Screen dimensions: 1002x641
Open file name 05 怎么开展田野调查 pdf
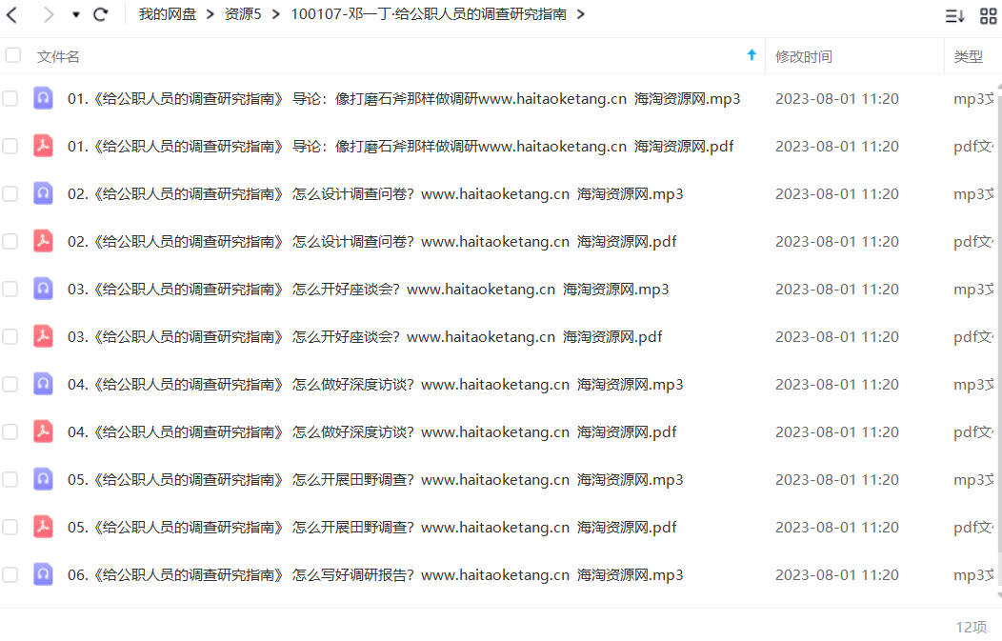[x=371, y=528]
